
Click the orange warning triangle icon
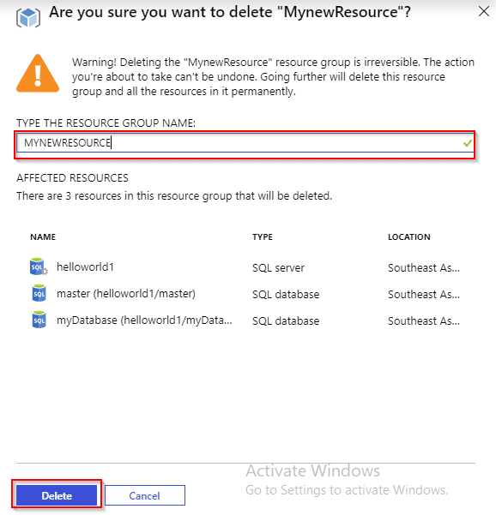point(38,73)
